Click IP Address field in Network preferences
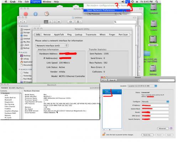The height and width of the screenshot is (142, 178). [x=155, y=105]
